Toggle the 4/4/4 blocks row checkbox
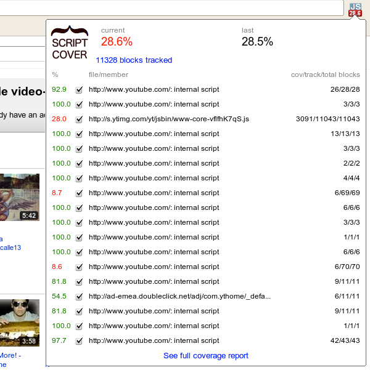Image resolution: width=370 pixels, height=370 pixels. click(79, 178)
